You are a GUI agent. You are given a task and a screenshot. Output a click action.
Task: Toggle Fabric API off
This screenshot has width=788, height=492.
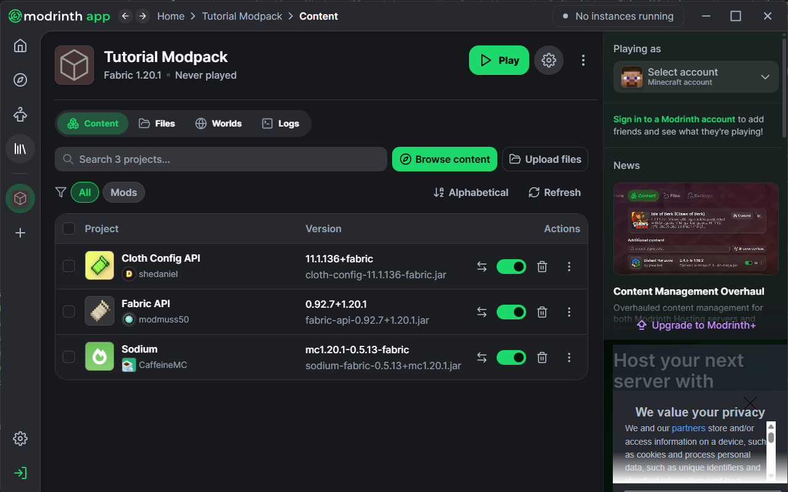(x=511, y=312)
